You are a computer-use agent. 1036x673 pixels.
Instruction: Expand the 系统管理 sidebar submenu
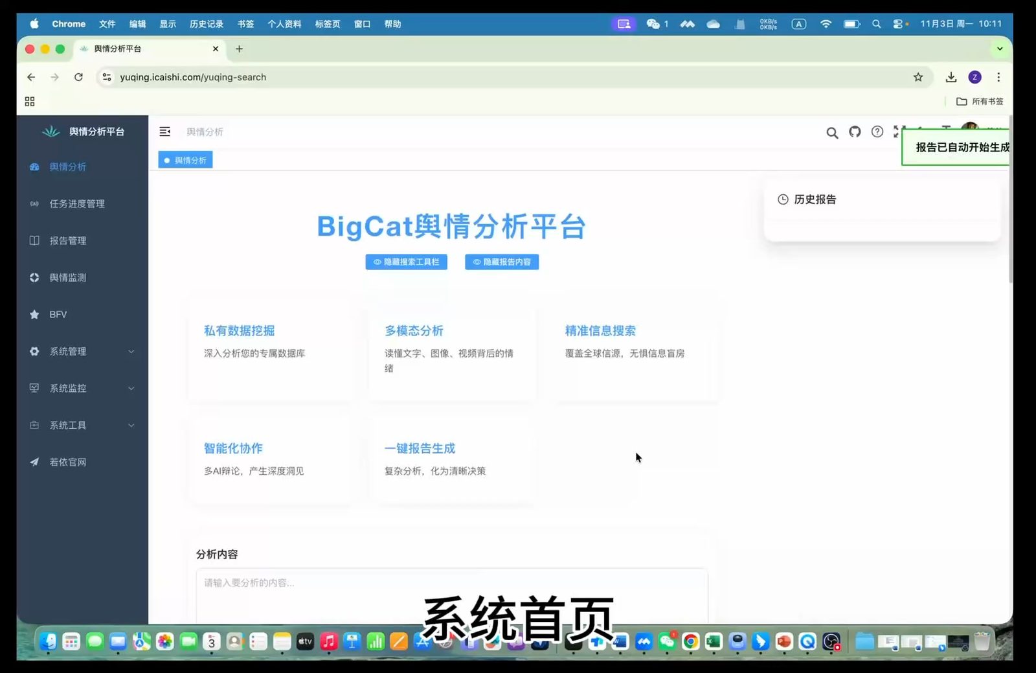click(x=82, y=351)
